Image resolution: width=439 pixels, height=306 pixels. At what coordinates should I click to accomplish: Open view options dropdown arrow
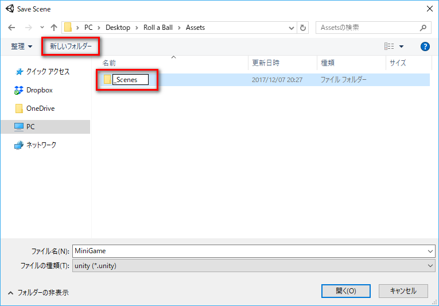401,47
